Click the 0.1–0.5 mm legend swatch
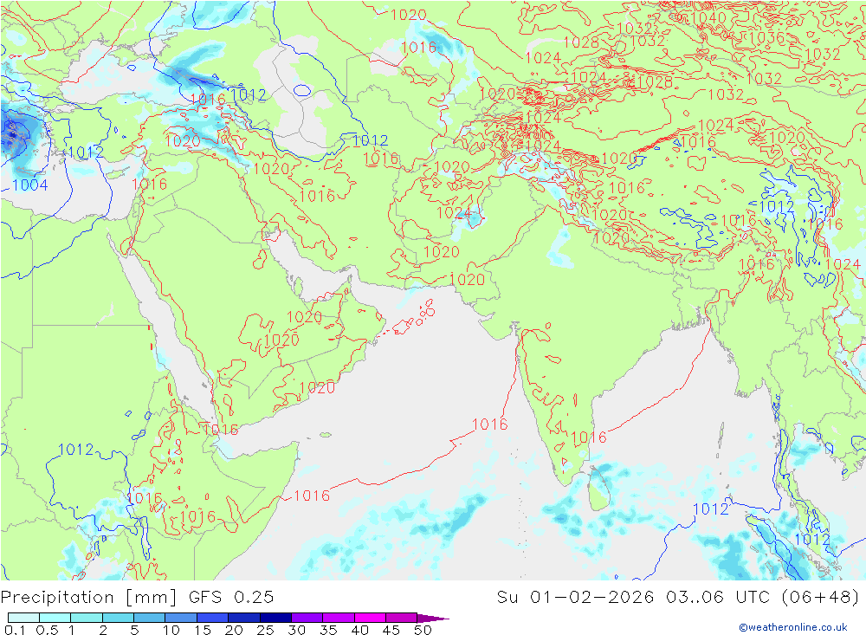This screenshot has height=635, width=866. click(23, 618)
